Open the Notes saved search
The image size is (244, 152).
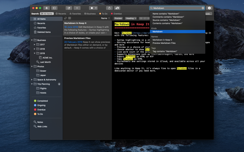tap(46, 122)
